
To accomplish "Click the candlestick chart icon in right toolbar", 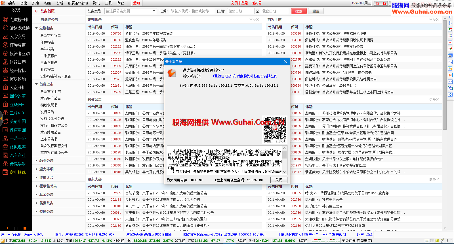I will point(450,49).
